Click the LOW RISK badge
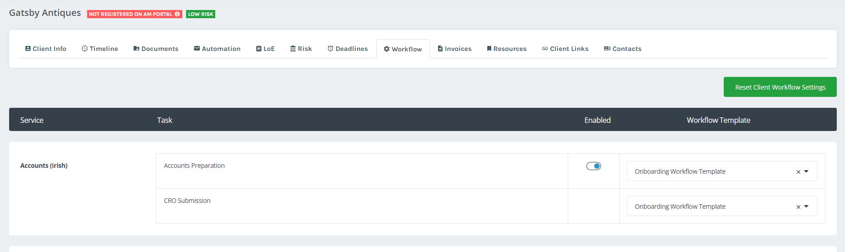The width and height of the screenshot is (845, 252). pos(201,14)
